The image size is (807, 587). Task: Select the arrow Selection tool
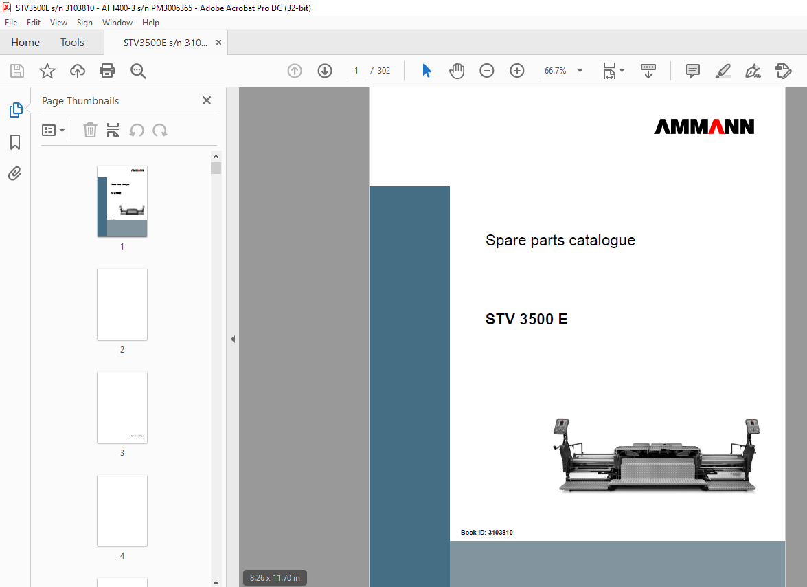pyautogui.click(x=427, y=71)
